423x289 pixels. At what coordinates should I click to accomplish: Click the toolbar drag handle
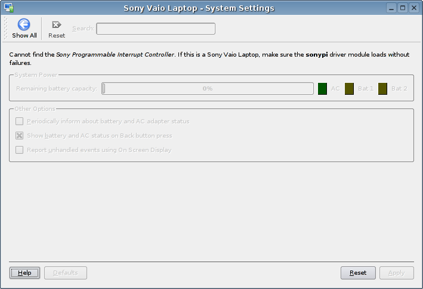[5, 28]
